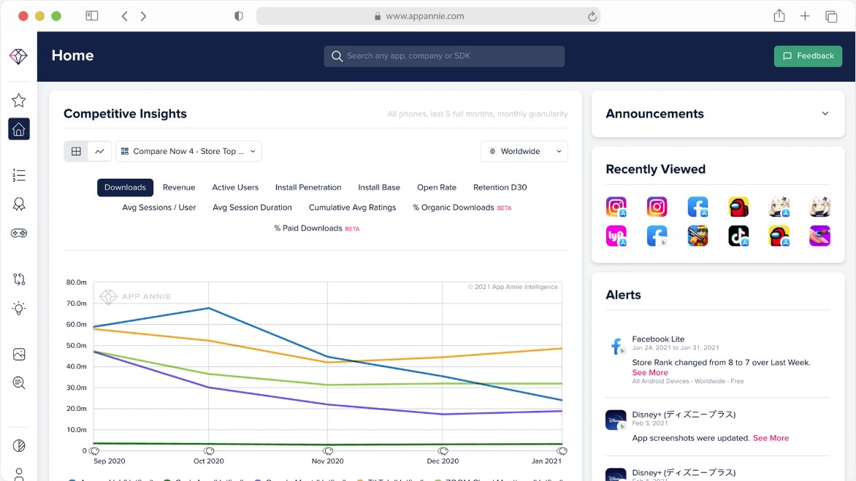The image size is (856, 481).
Task: Open the Games section gamepad icon
Action: (19, 233)
